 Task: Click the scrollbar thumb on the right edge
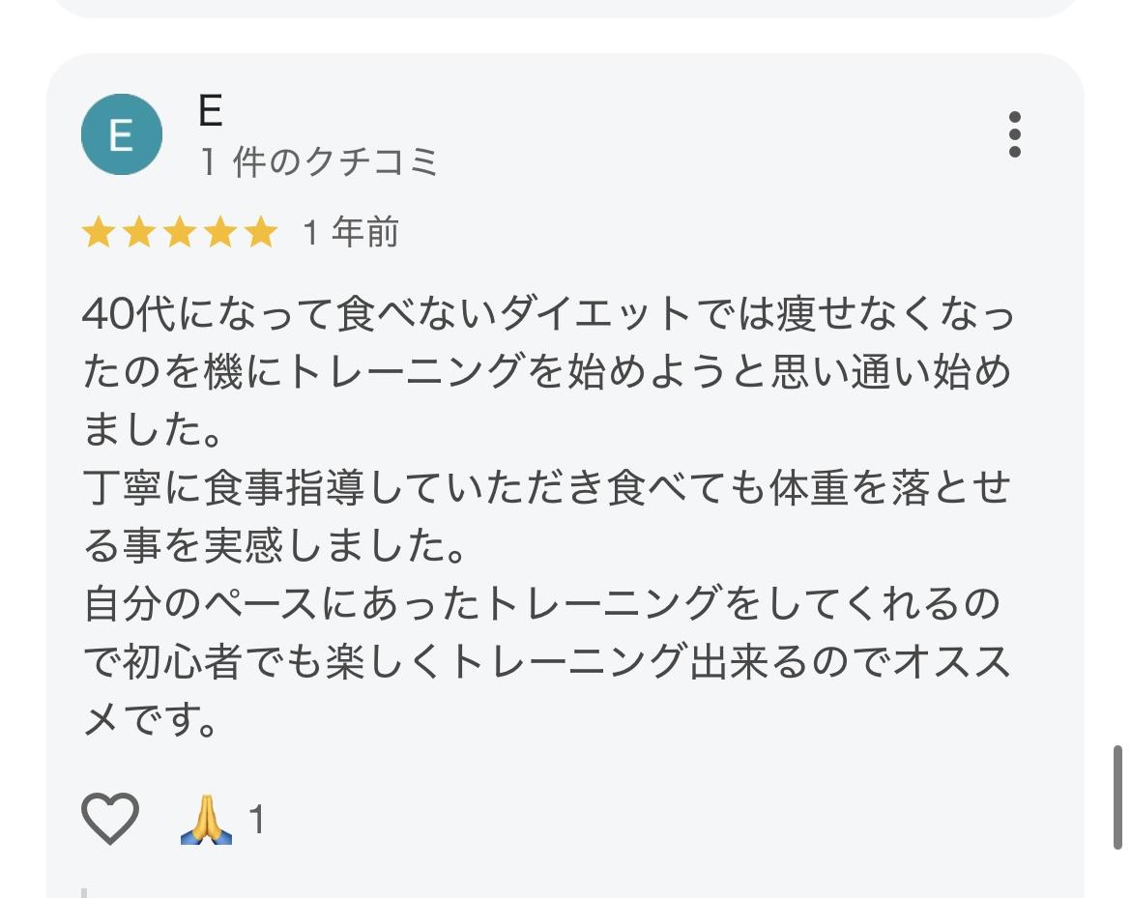1118,797
